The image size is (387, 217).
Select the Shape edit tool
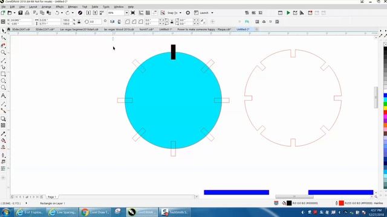coord(3,38)
